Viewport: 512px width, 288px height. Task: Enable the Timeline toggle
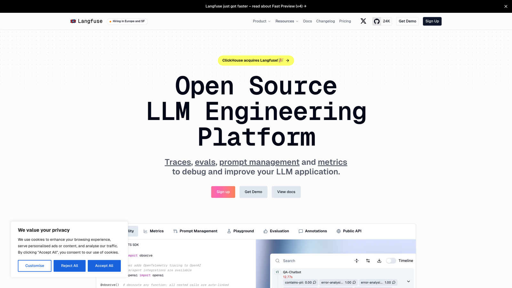point(391,260)
